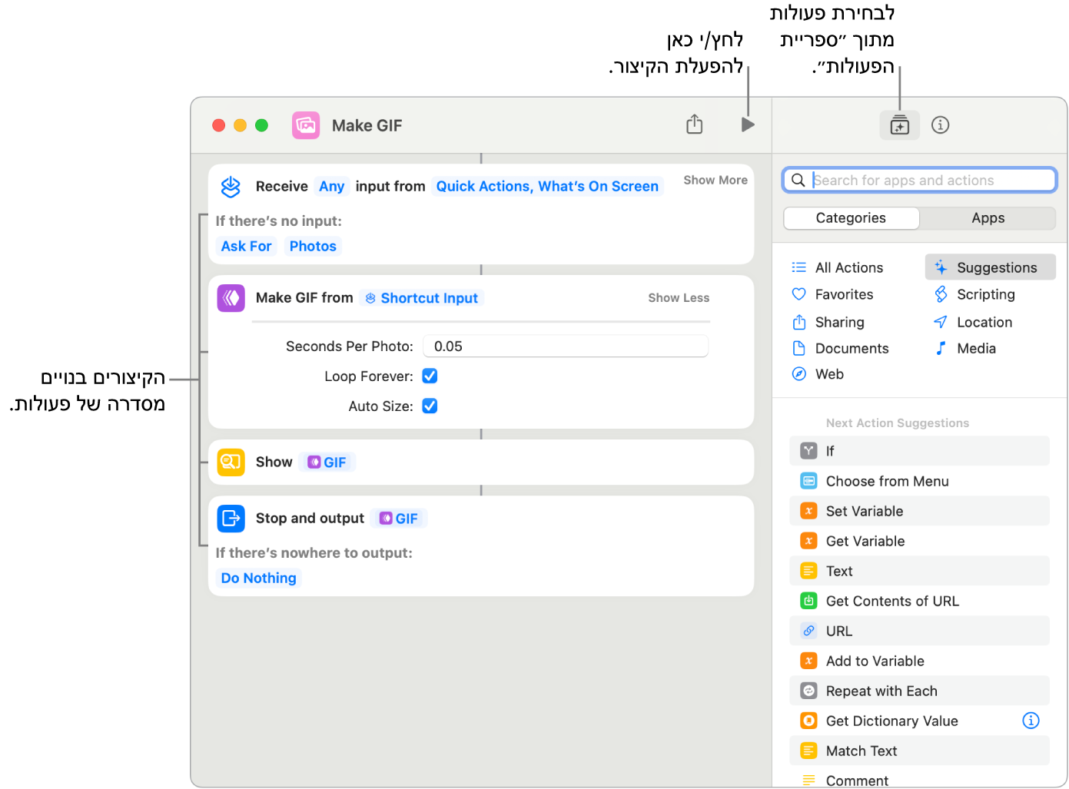This screenshot has height=789, width=1069.
Task: Click the If action icon
Action: coord(808,451)
